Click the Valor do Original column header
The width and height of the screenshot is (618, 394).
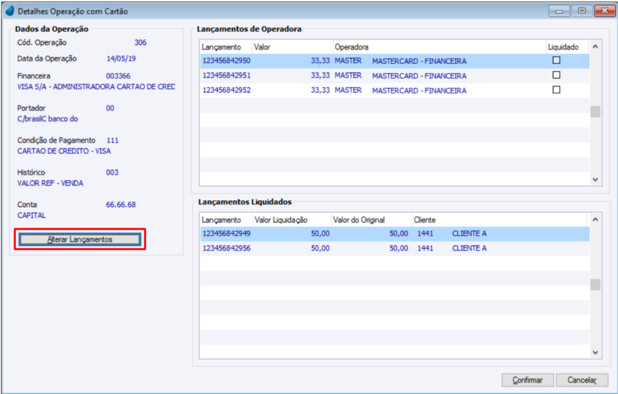(372, 219)
